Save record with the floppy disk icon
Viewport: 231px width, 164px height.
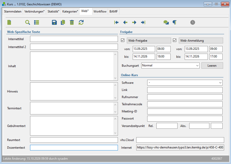[x=54, y=22]
